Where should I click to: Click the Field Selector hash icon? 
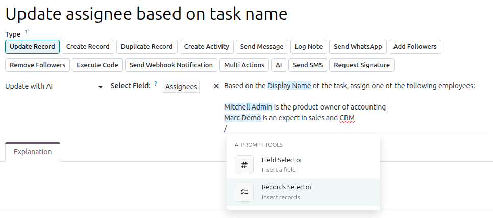(244, 165)
